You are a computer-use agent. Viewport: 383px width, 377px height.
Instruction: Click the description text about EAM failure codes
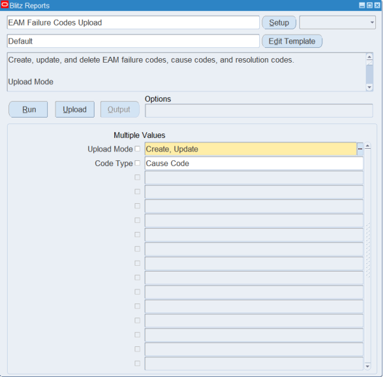click(x=151, y=60)
